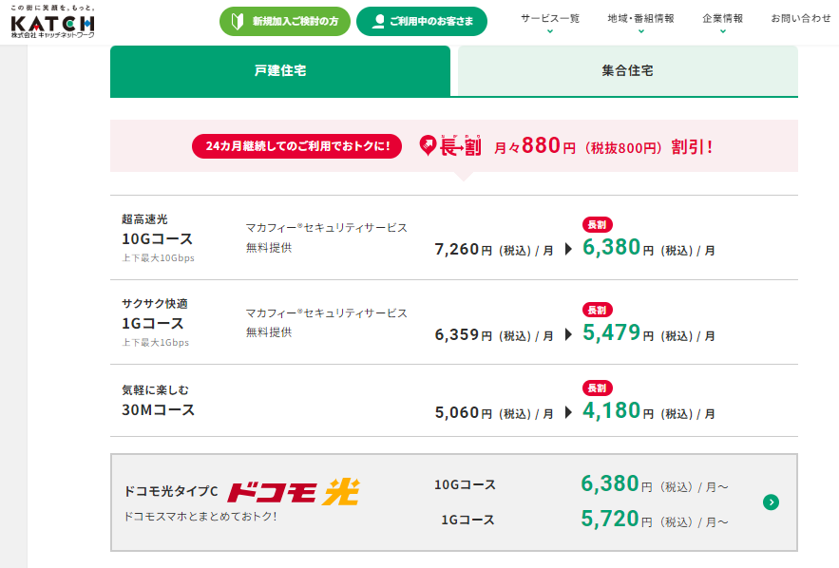Viewport: 839px width, 568px height.
Task: Click 超高速光 label above 10Gコース
Action: (x=144, y=219)
